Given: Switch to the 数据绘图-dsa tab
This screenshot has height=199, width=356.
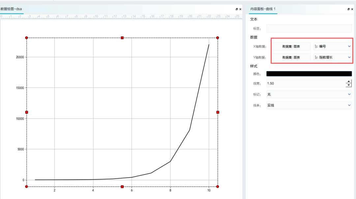Looking at the screenshot, I should (12, 9).
